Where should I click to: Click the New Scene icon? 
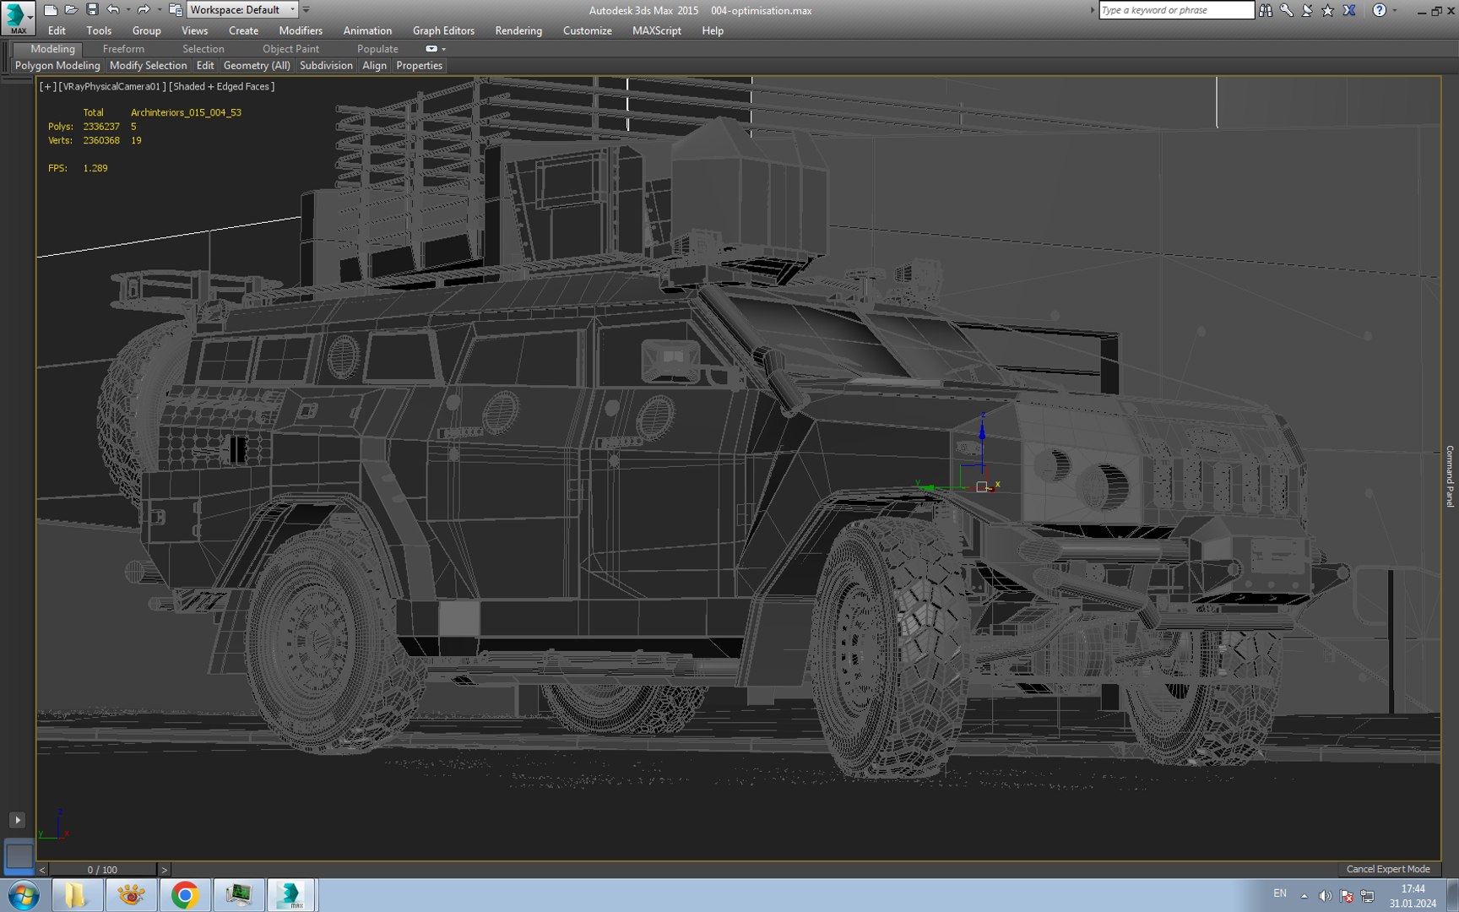coord(51,10)
